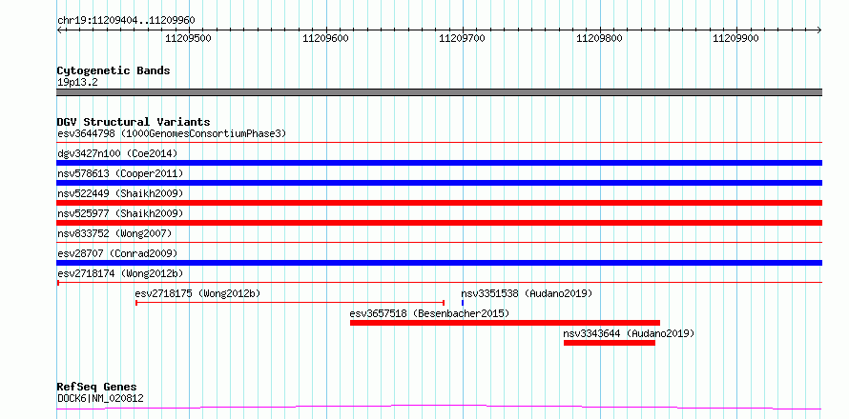Select the DOCK6|NM_020812 gene label
This screenshot has height=419, width=849.
pos(100,399)
